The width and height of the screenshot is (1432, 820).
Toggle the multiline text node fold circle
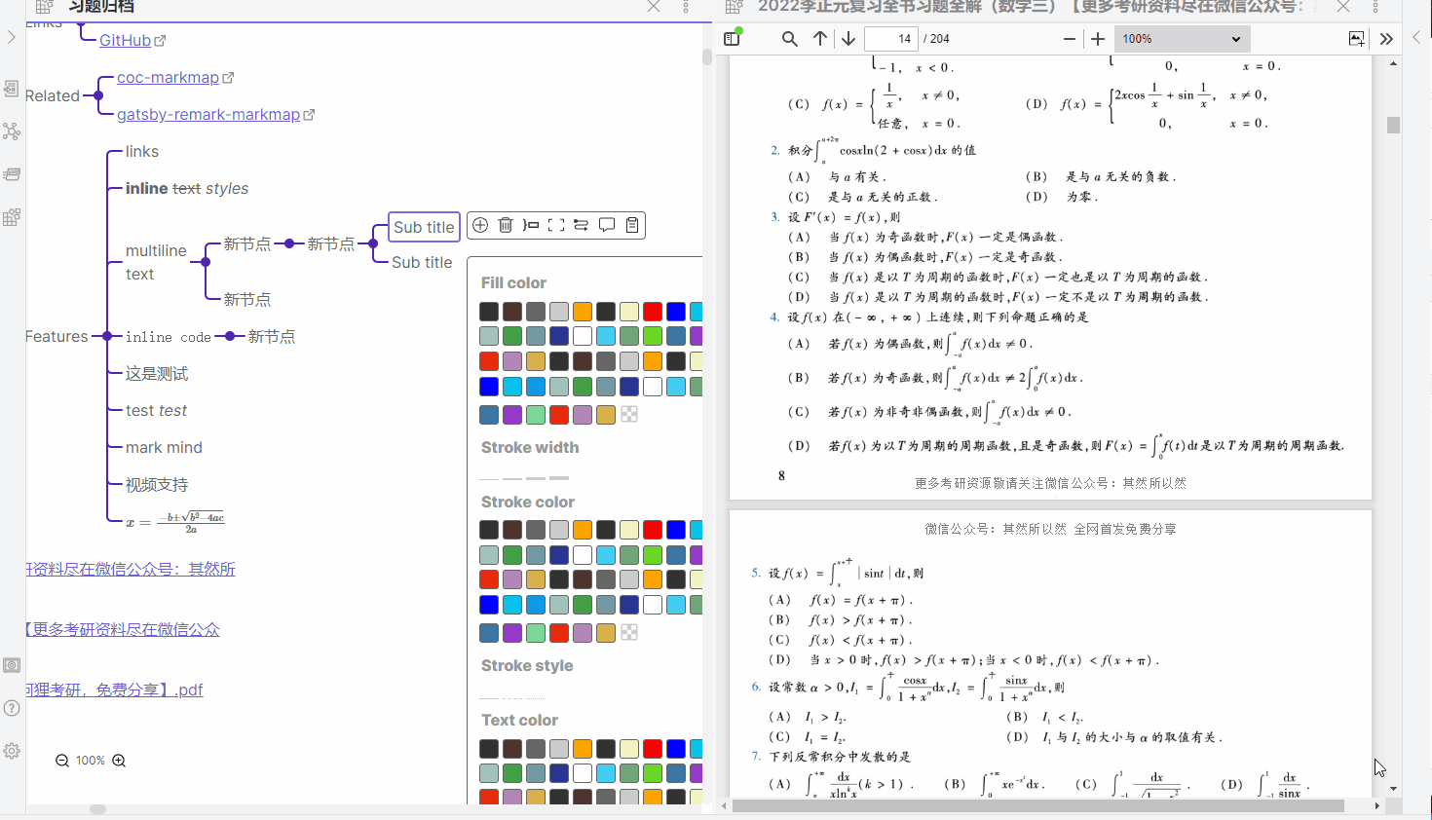pyautogui.click(x=206, y=262)
